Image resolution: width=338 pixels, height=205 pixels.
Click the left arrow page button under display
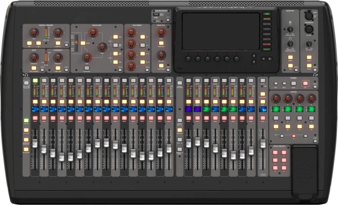pyautogui.click(x=263, y=59)
